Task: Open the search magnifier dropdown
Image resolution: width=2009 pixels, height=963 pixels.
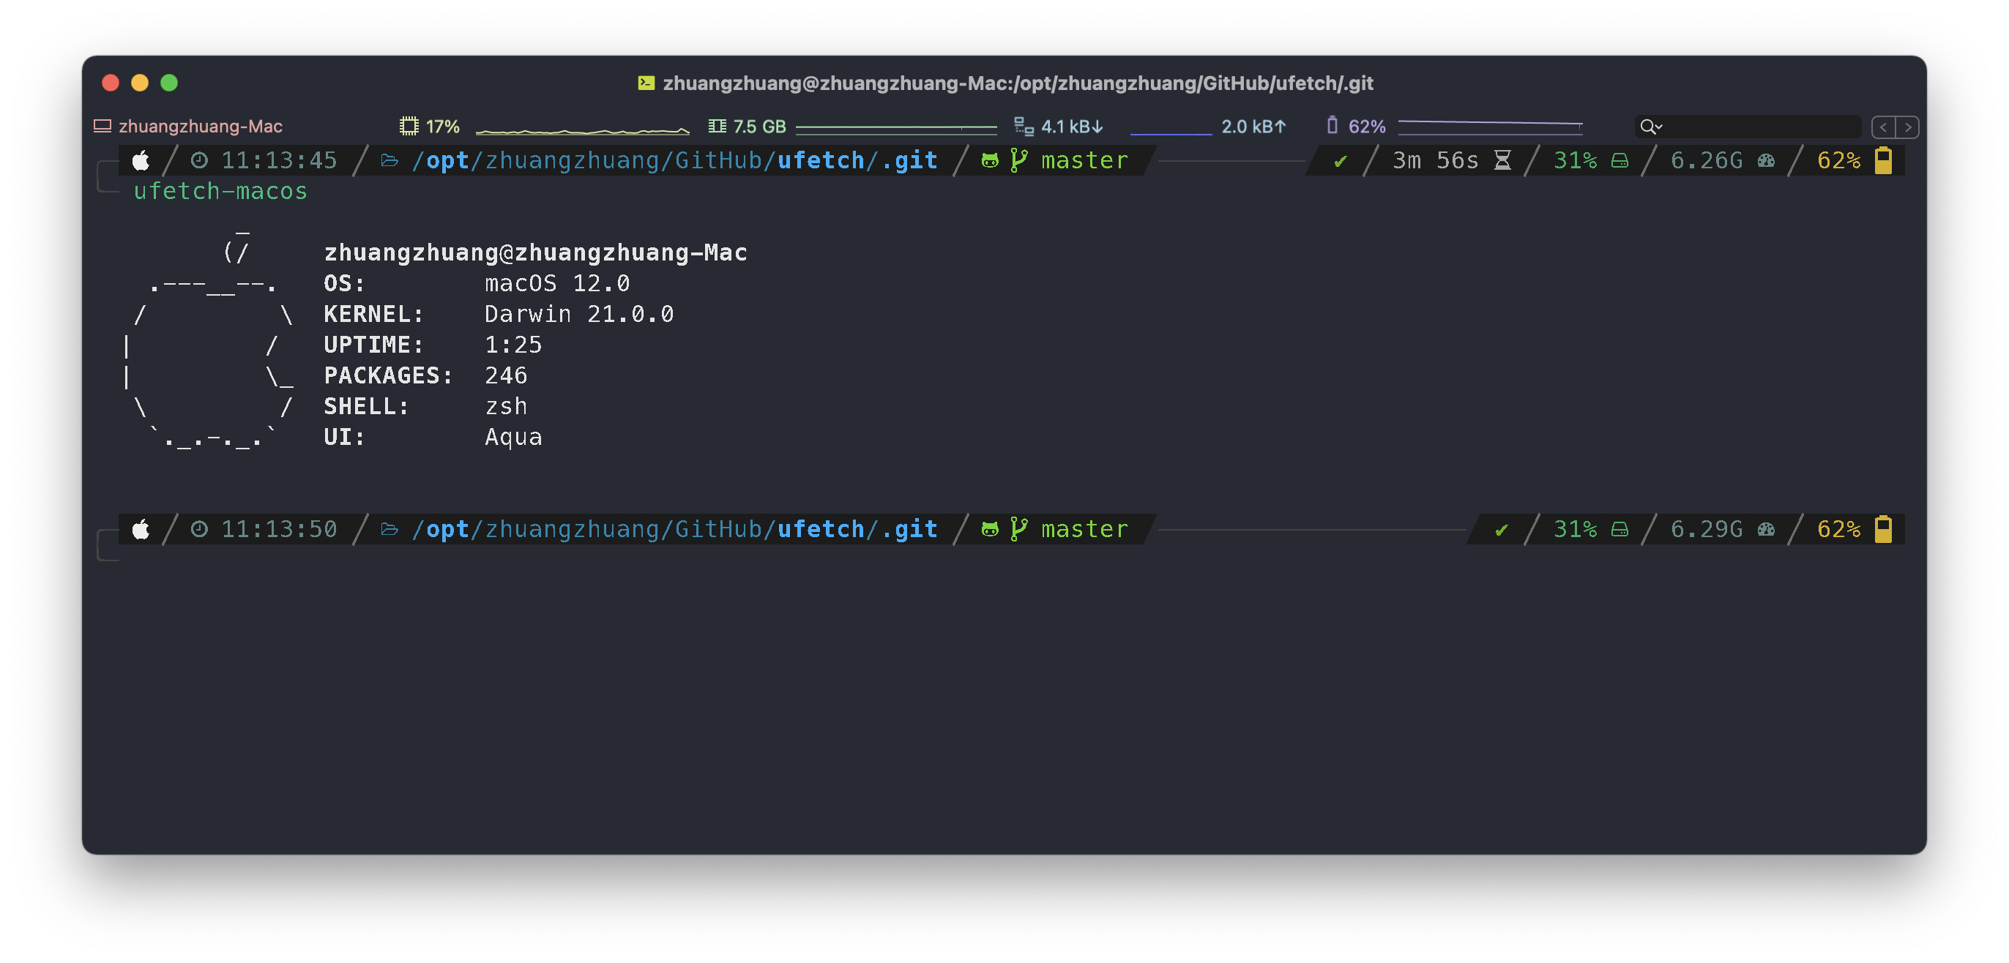Action: [1651, 127]
